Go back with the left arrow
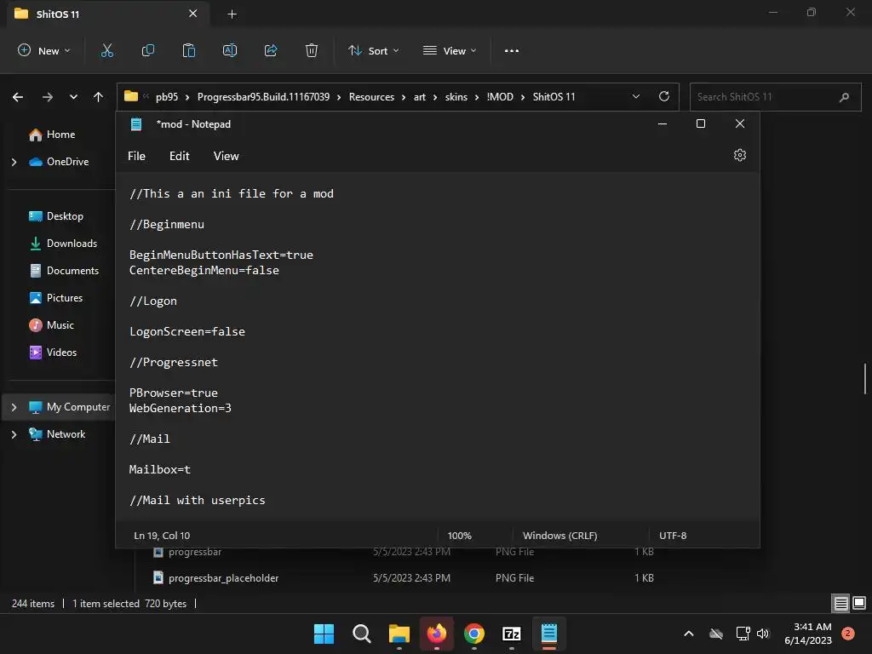 pos(18,97)
